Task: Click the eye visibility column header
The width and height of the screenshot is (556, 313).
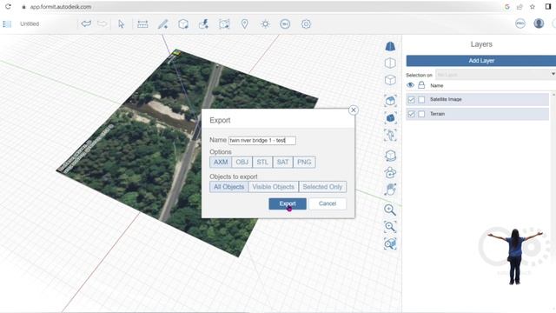Action: click(410, 85)
